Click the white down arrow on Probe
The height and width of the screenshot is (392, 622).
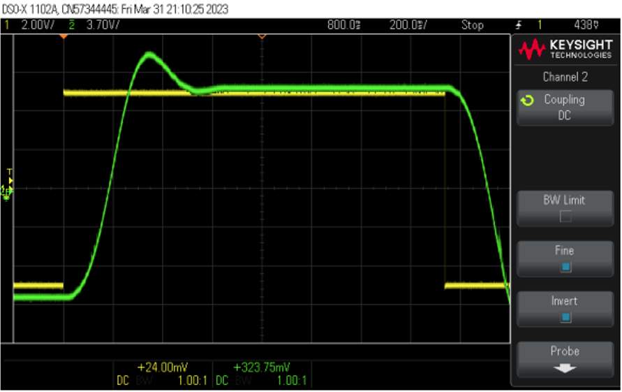point(564,367)
